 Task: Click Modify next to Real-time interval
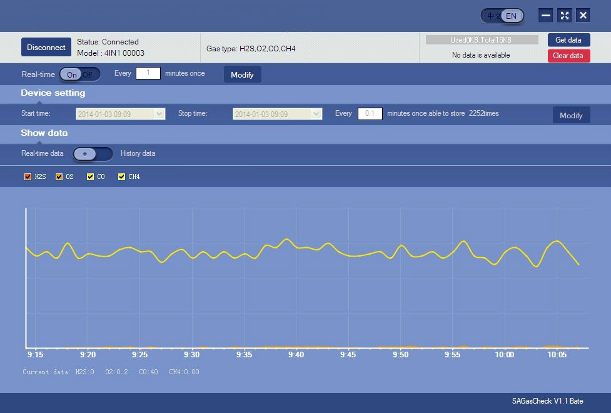coord(242,74)
